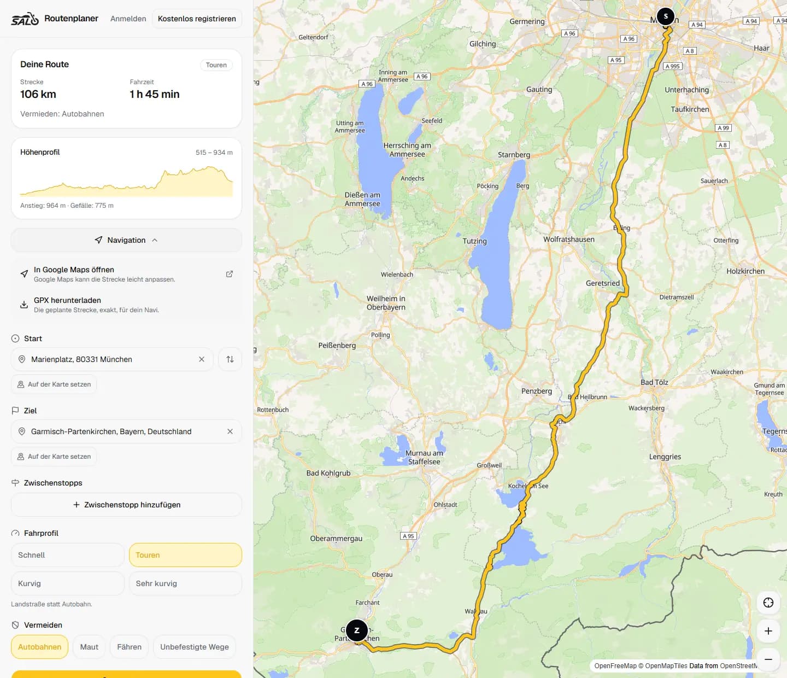Toggle the Unbefestigte Wege avoid option

[195, 647]
